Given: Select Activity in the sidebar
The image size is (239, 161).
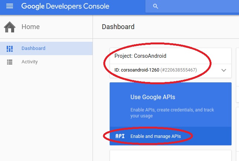Looking at the screenshot, I should click(46, 62).
